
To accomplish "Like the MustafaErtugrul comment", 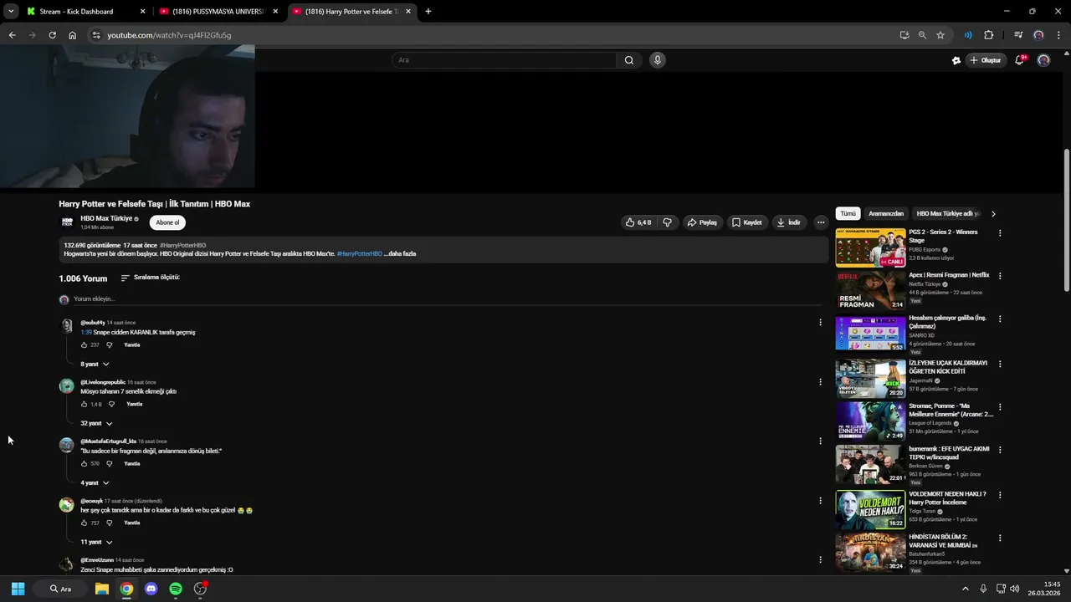I will click(84, 463).
